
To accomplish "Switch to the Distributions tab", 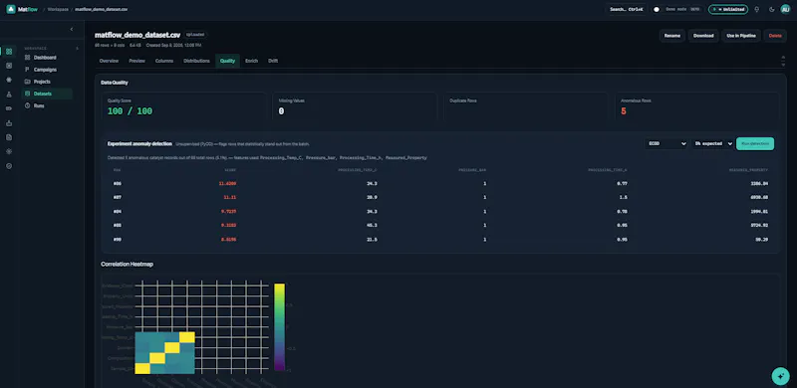I will pyautogui.click(x=196, y=61).
